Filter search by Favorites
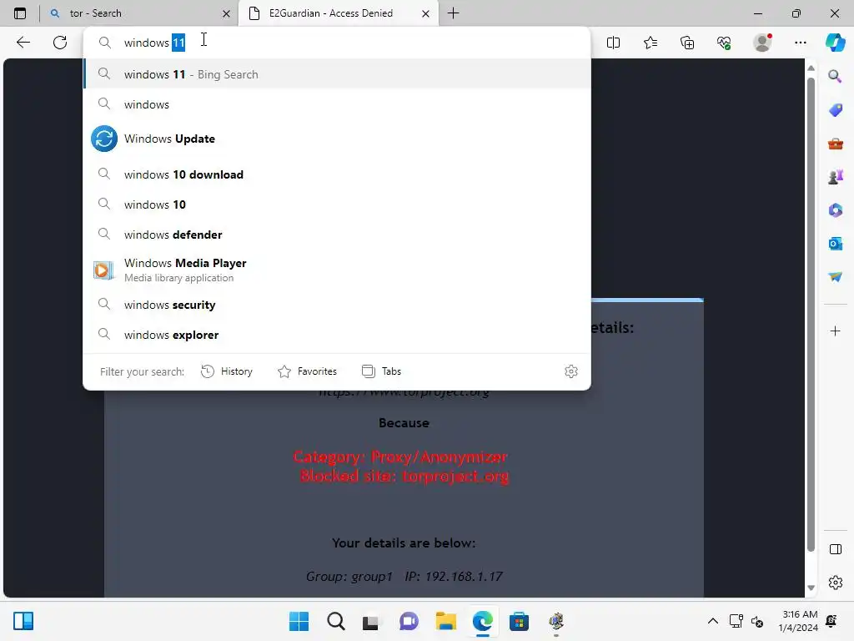 [x=307, y=371]
